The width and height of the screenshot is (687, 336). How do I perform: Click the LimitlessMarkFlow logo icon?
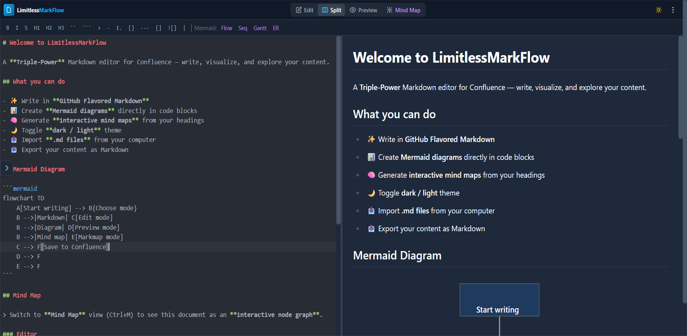(9, 10)
